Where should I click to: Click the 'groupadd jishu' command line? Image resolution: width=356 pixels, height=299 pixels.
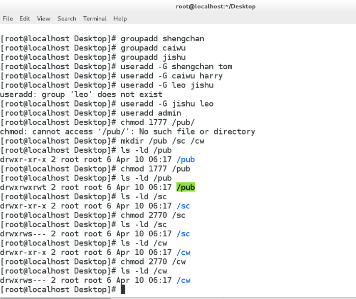click(x=153, y=58)
